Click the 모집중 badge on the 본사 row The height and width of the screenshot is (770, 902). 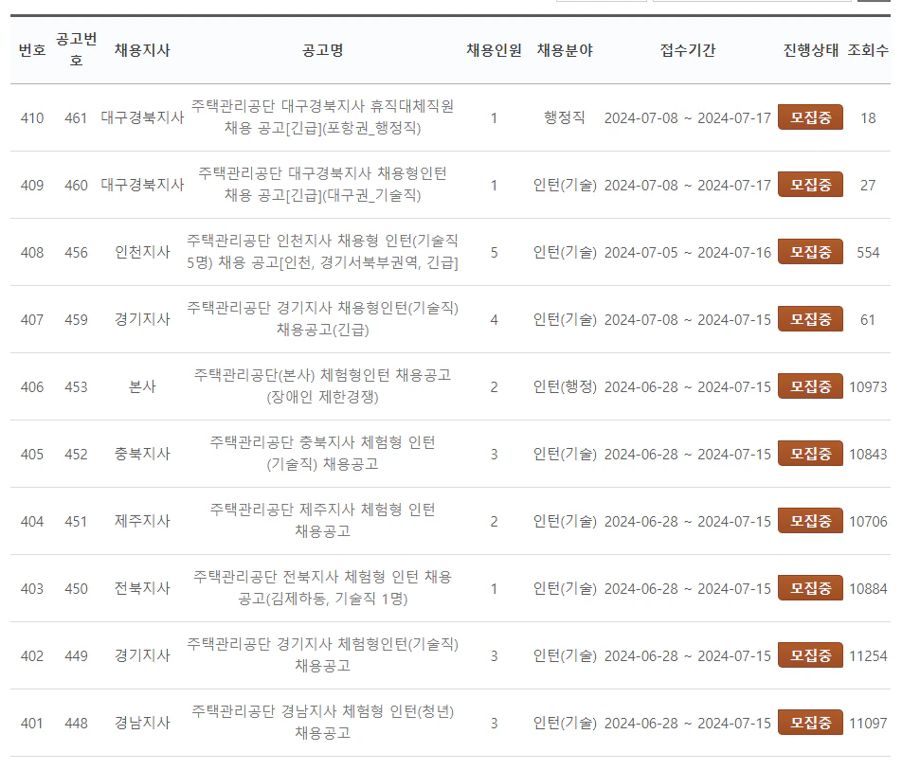coord(811,385)
